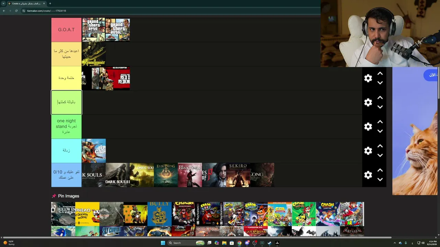
Task: Reload the tiermaker page
Action: [x=16, y=11]
